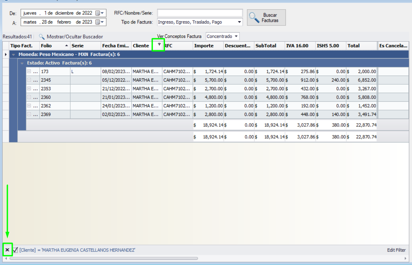Click the ISH5 5.00 column header
The width and height of the screenshot is (412, 265).
click(331, 46)
